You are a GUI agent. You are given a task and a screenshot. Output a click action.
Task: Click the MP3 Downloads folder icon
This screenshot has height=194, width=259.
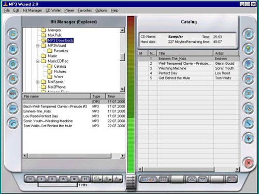44,40
